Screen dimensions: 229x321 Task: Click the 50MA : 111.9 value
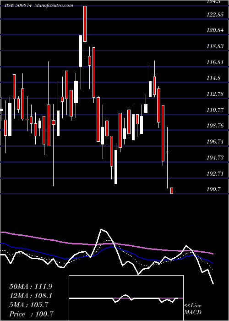coord(31,287)
